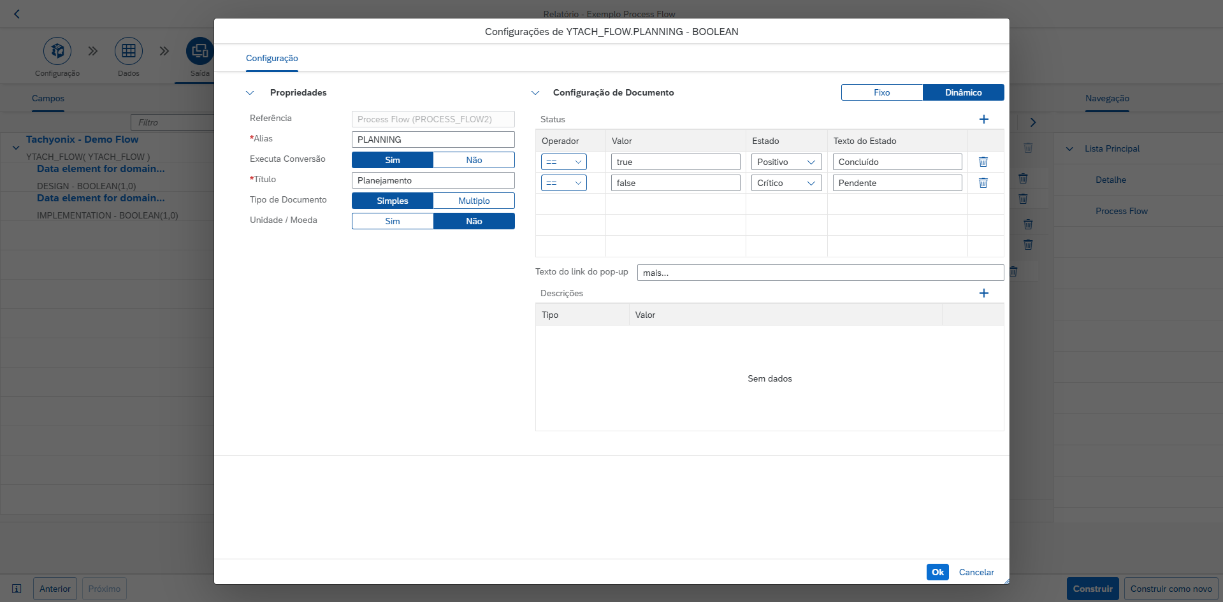Open the Estado dropdown showing Crítico
This screenshot has height=602, width=1223.
coord(787,183)
